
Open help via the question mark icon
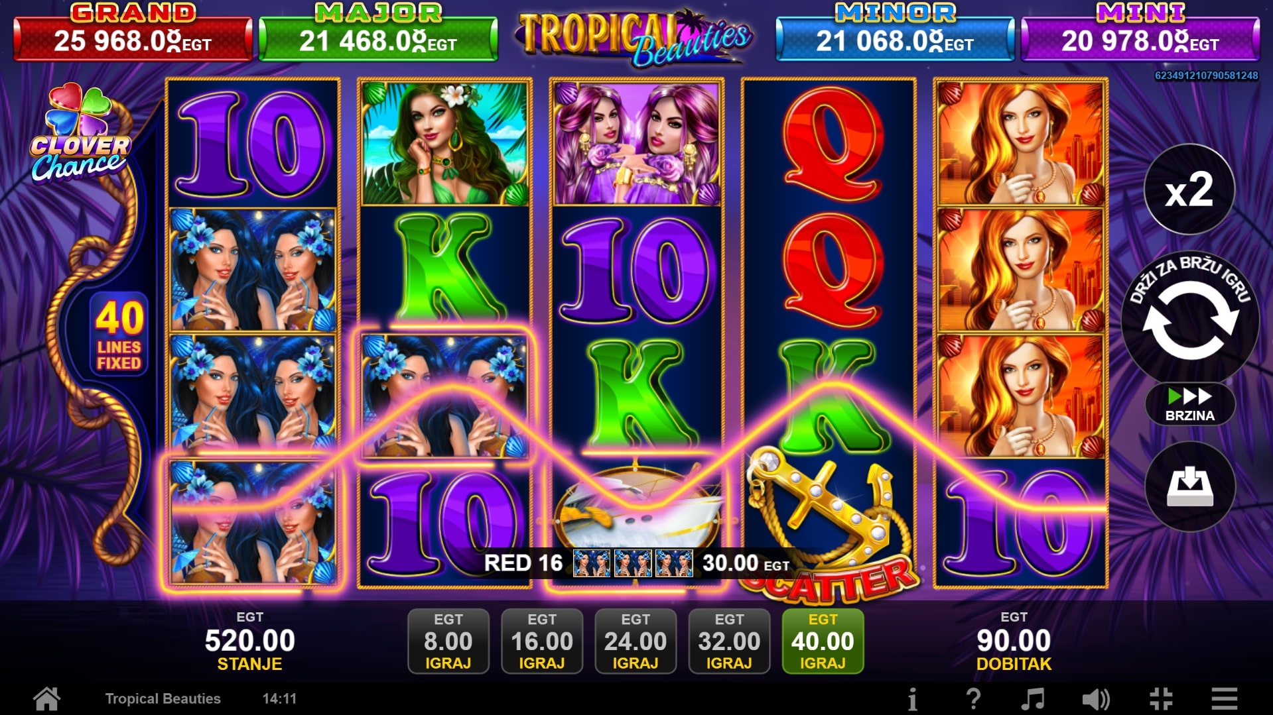973,698
